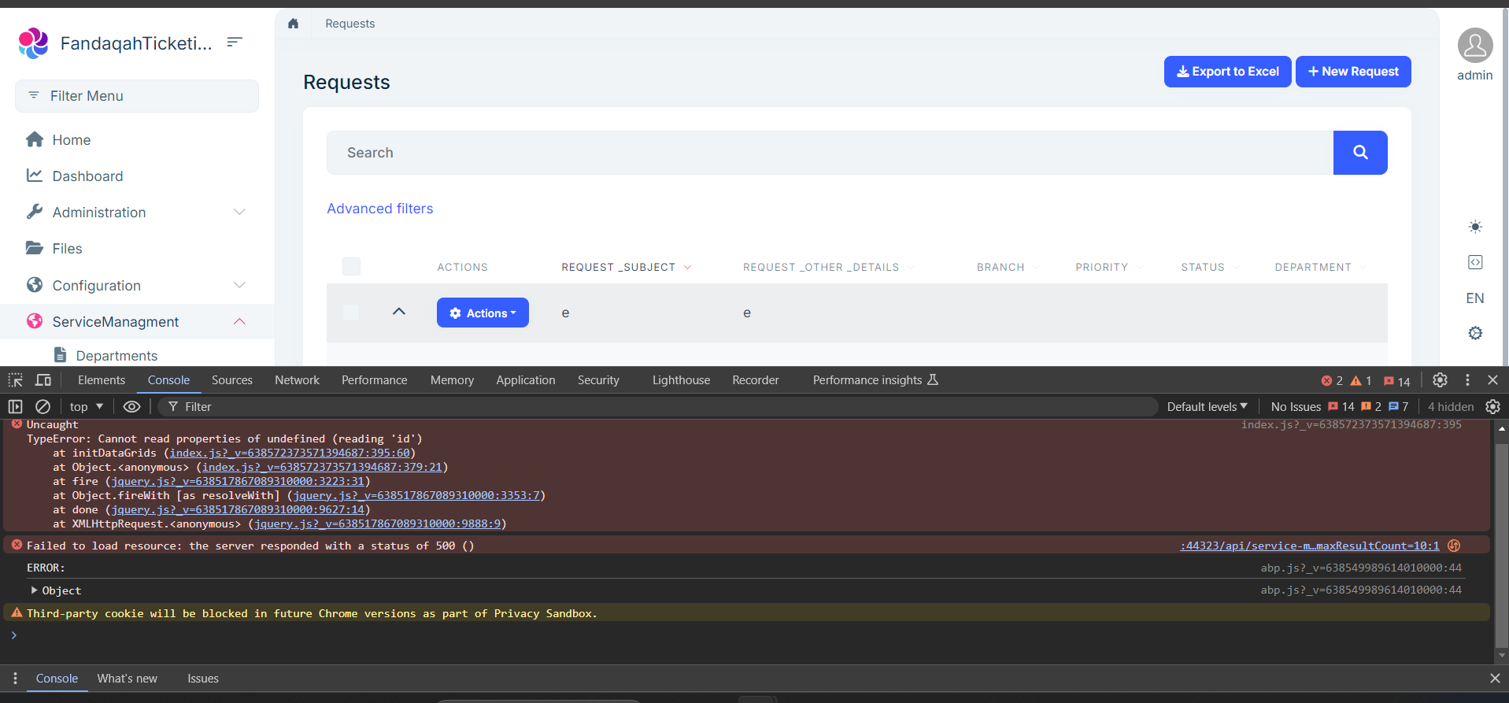Toggle the console live expression eye
The image size is (1509, 703).
pos(131,407)
